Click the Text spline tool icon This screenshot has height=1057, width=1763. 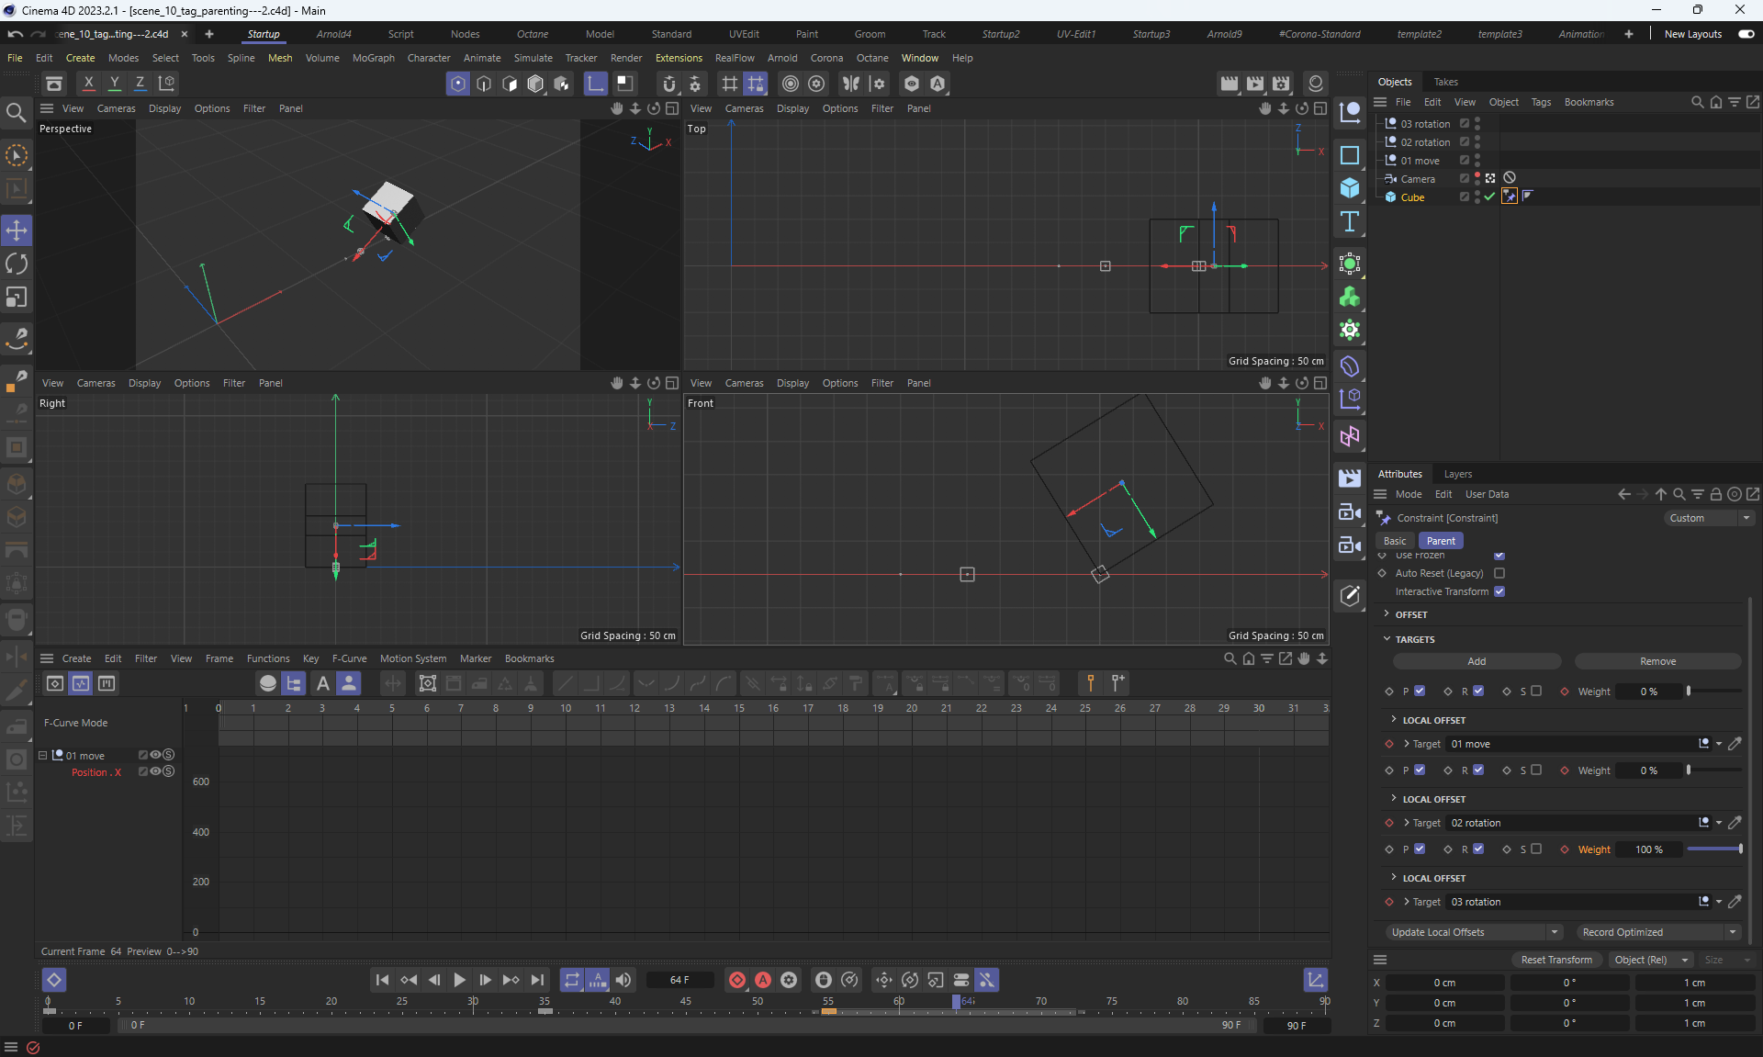1349,221
